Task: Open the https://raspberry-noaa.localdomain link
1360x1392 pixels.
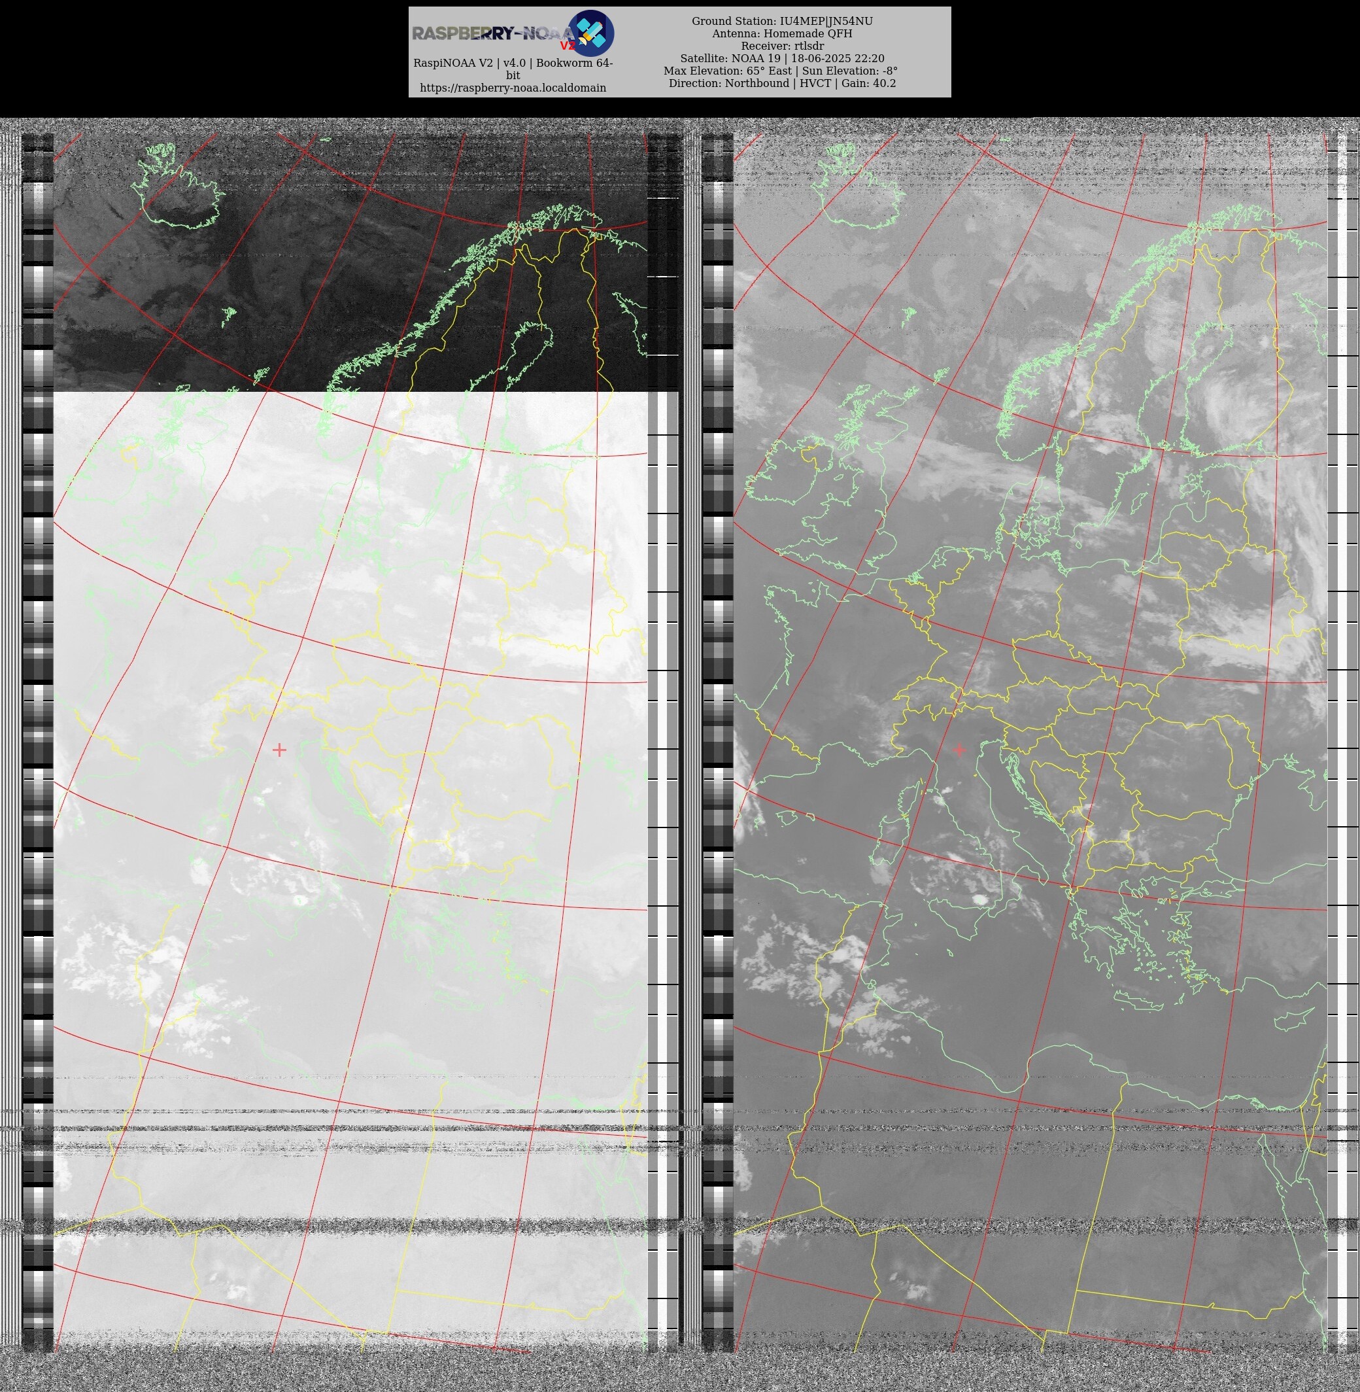Action: [x=513, y=88]
